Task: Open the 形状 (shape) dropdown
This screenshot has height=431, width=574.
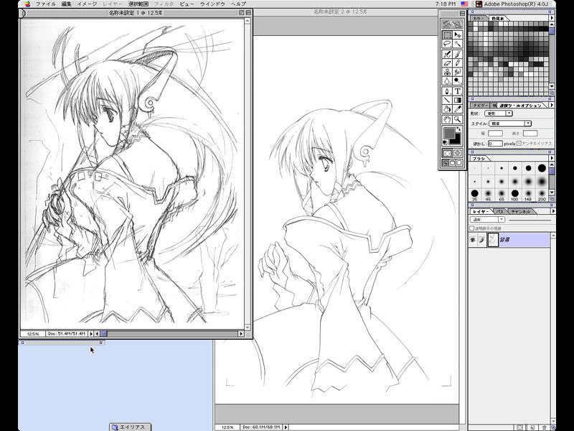Action: 498,113
